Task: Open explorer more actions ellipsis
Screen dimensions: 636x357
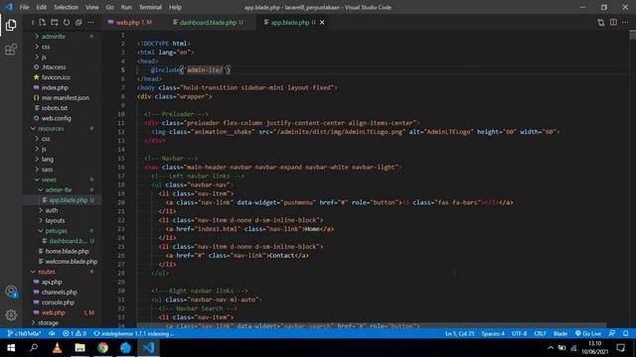Action: (90, 22)
